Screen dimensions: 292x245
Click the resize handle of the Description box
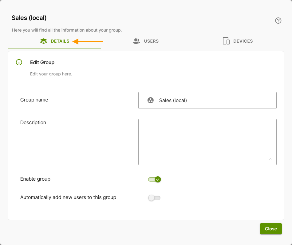click(x=271, y=159)
